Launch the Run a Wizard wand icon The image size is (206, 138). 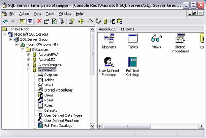coord(91,21)
